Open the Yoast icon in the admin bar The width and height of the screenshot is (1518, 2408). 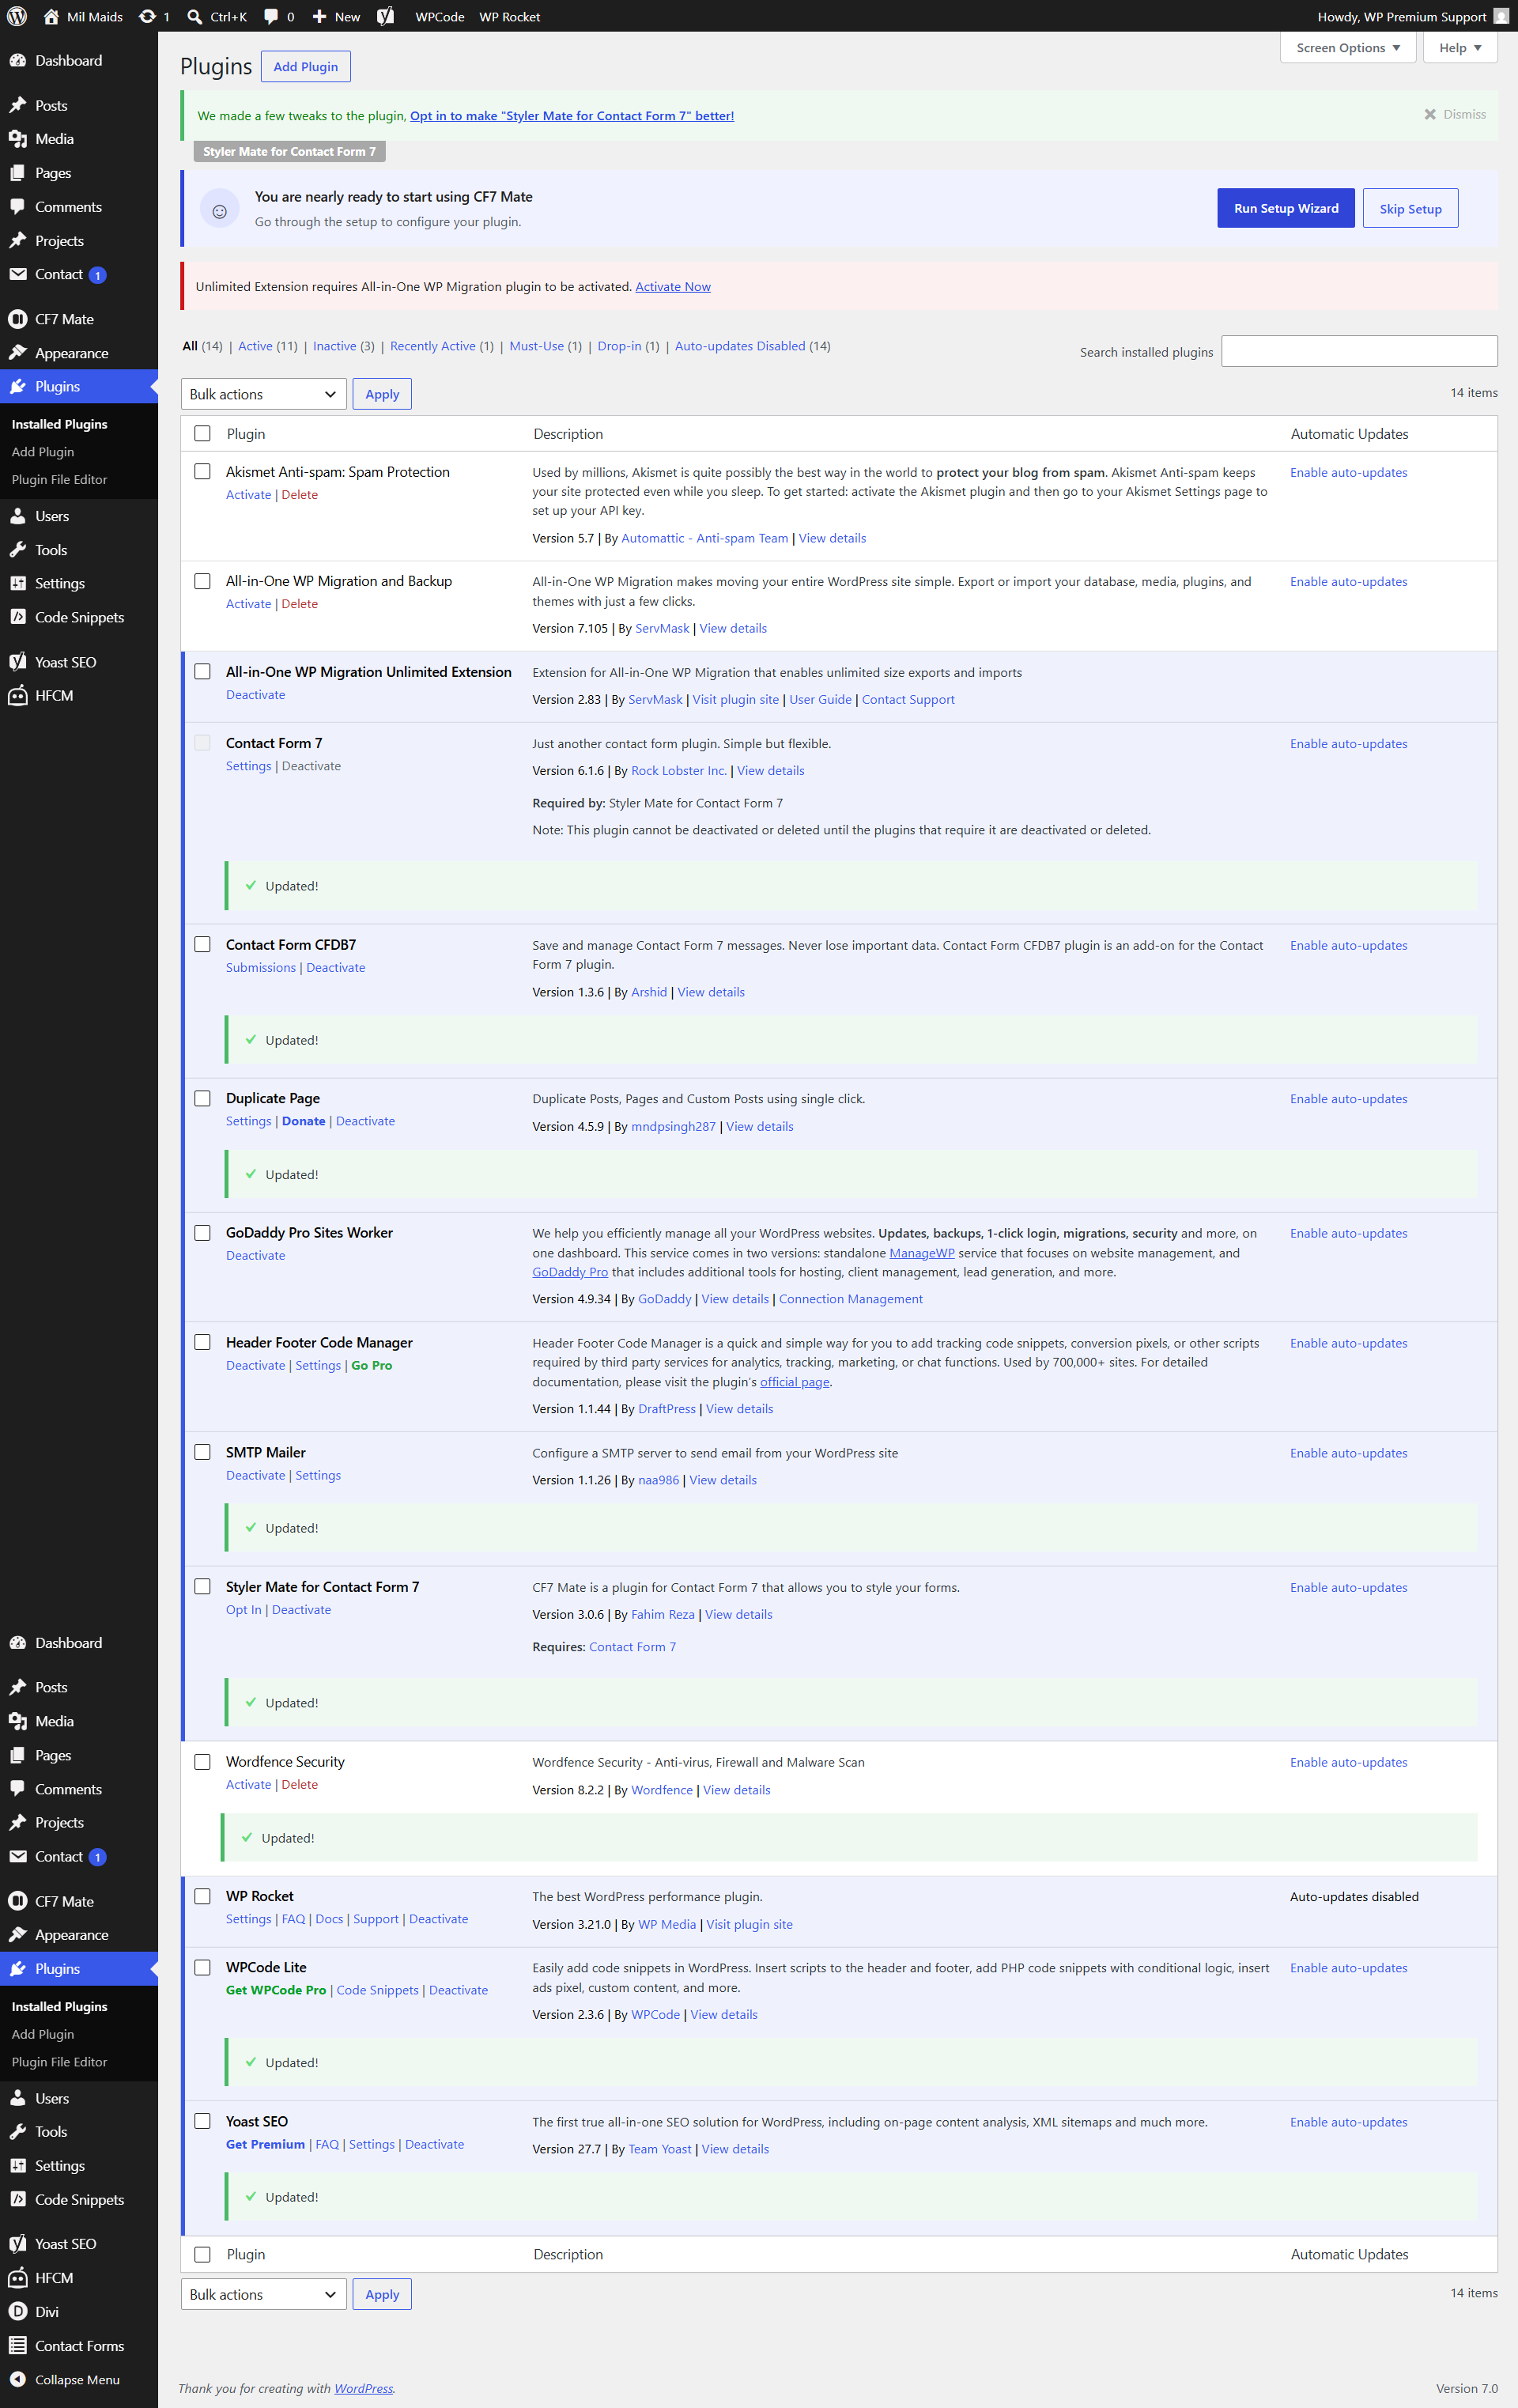(x=386, y=16)
